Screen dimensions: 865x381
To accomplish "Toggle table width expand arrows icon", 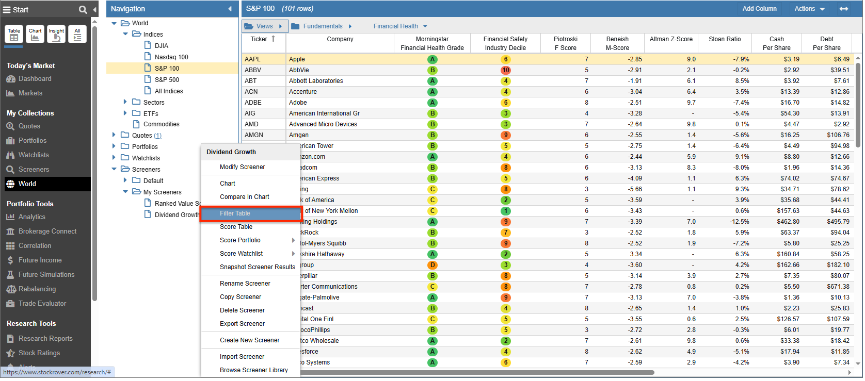I will [844, 9].
